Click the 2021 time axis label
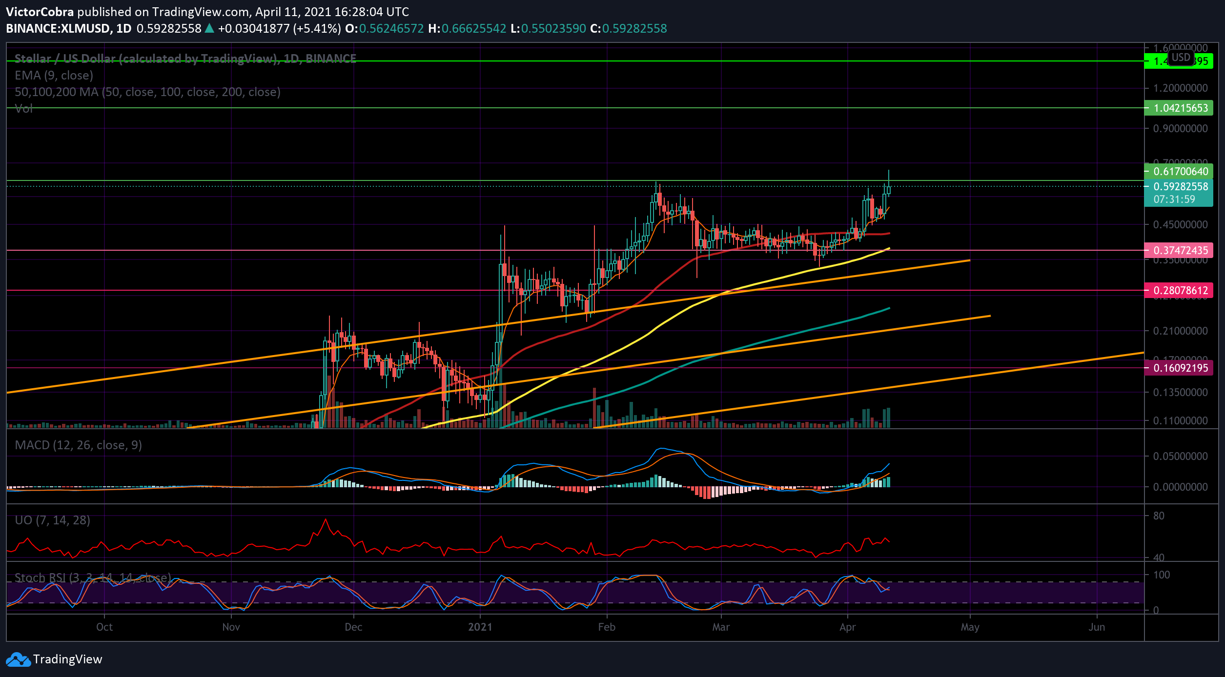 (x=480, y=627)
